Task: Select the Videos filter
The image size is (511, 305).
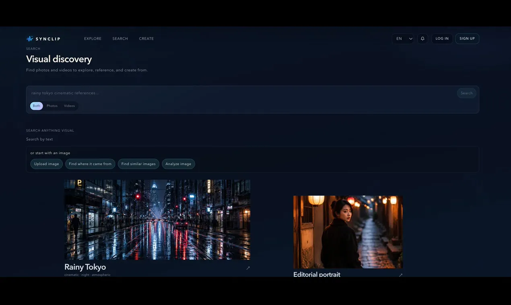Action: (69, 106)
